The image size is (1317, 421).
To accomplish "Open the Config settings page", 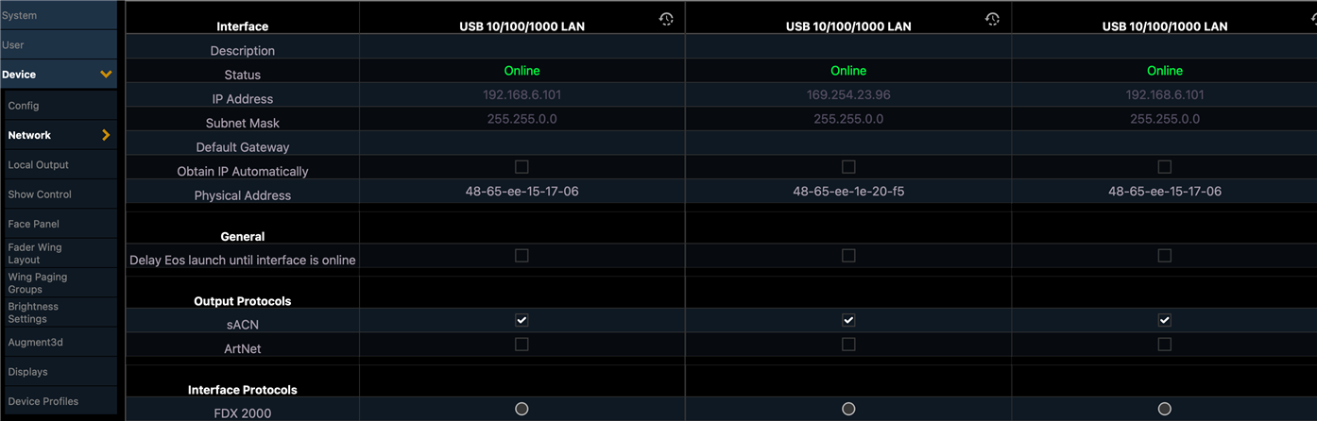I will click(25, 106).
